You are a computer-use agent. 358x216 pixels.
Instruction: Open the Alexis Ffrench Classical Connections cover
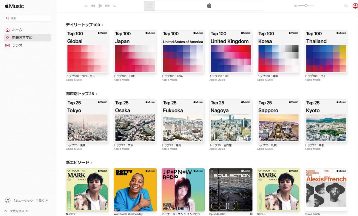[x=326, y=190]
